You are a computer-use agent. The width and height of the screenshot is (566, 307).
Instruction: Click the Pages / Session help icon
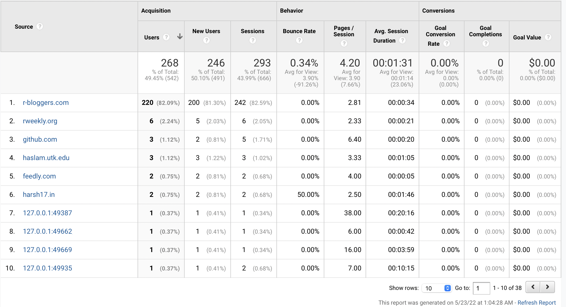[x=344, y=43]
